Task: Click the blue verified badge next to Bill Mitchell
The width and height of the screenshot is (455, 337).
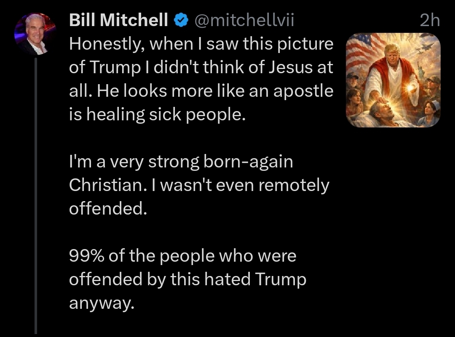Action: click(181, 19)
